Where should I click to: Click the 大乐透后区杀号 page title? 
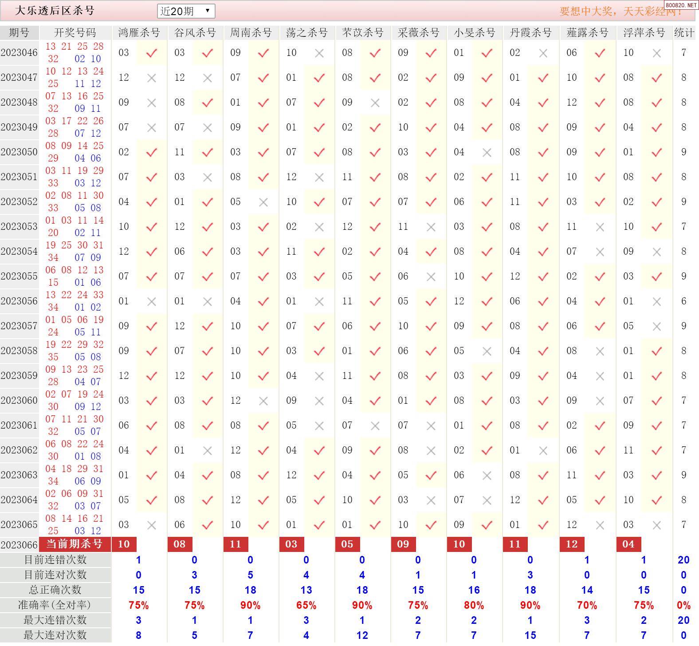pyautogui.click(x=55, y=10)
